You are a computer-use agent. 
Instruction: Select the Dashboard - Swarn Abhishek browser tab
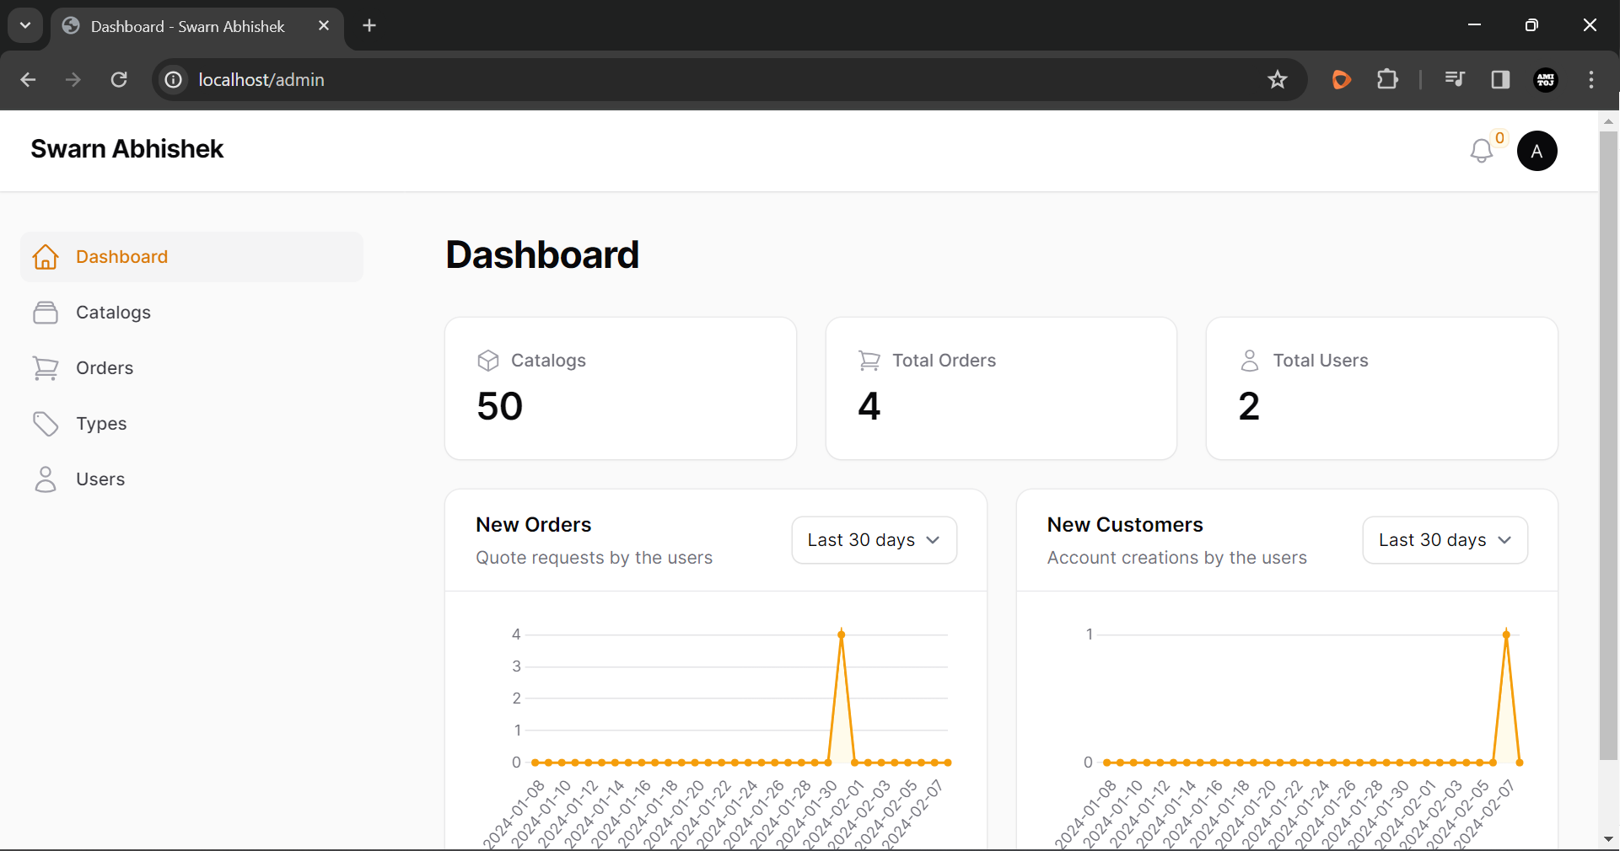point(197,27)
